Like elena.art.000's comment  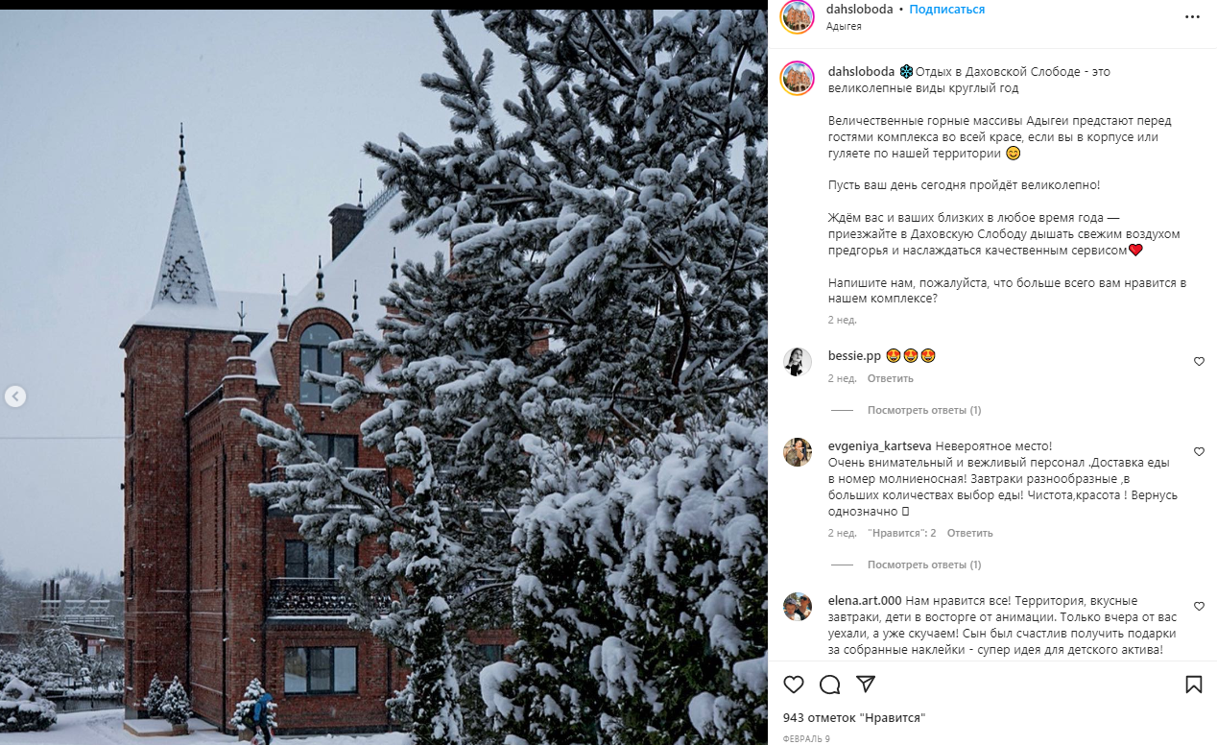[1199, 607]
